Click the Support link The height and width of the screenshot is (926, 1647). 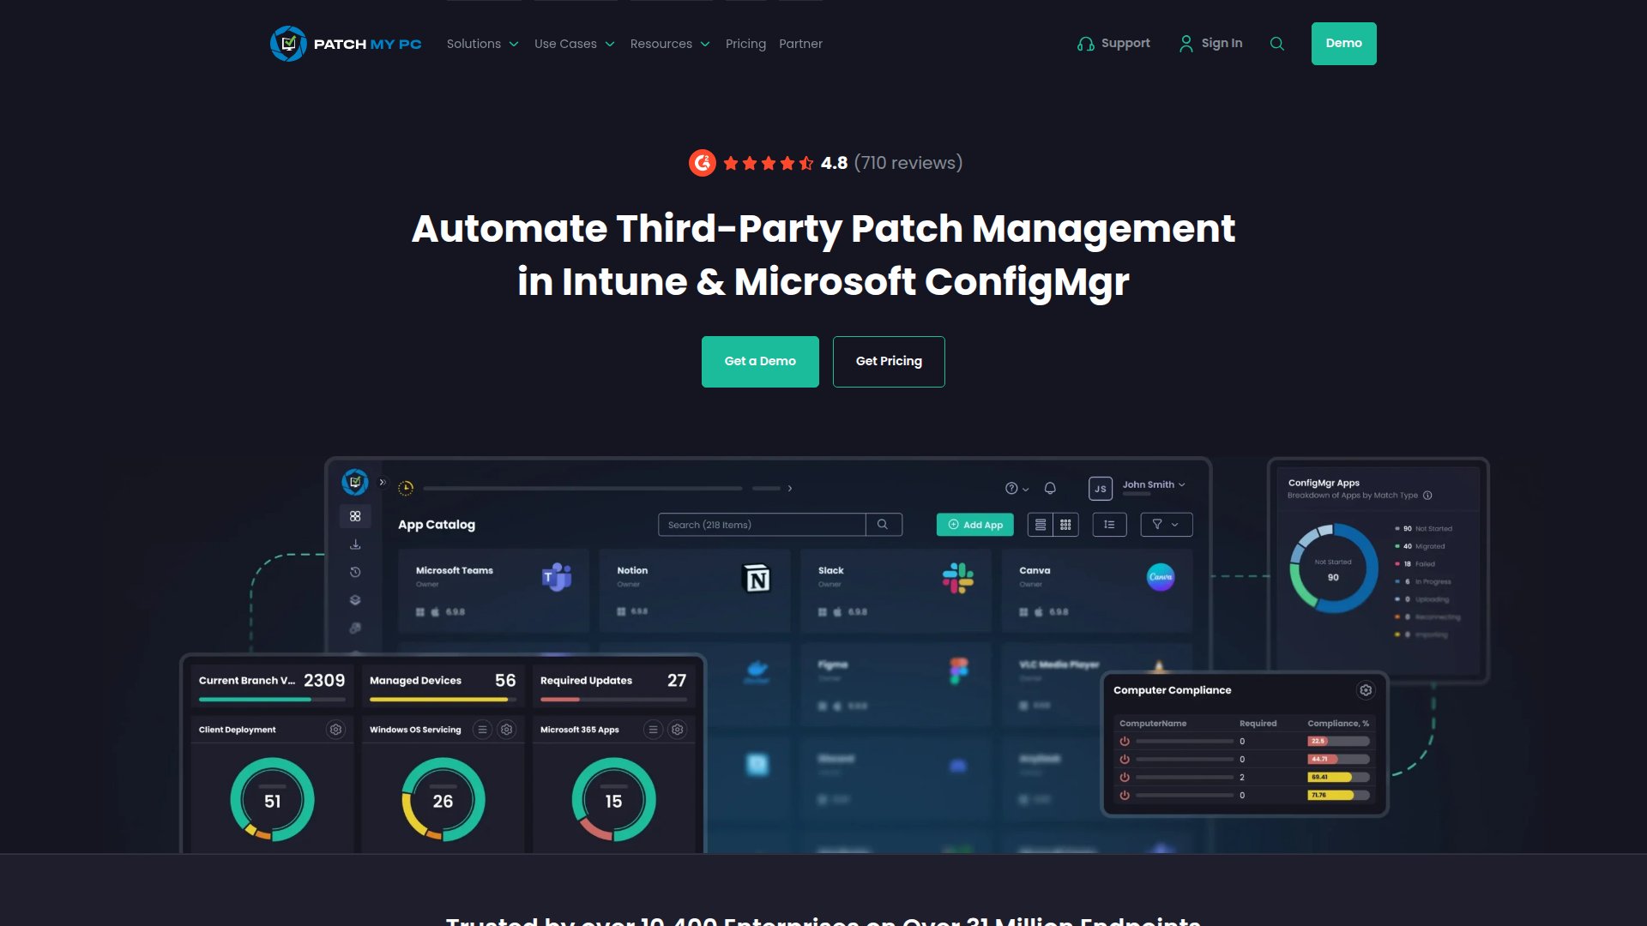(1113, 44)
